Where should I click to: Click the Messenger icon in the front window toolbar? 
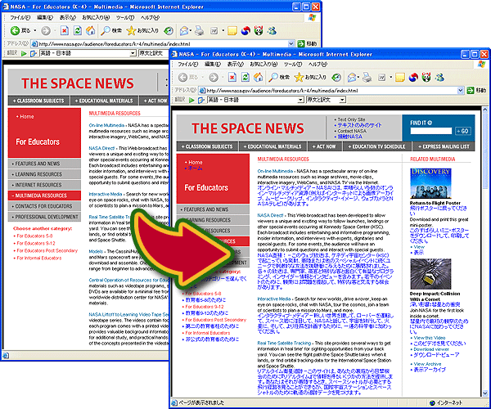[439, 77]
